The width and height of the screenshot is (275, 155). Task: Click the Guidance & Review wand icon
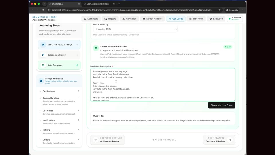pyautogui.click(x=43, y=55)
